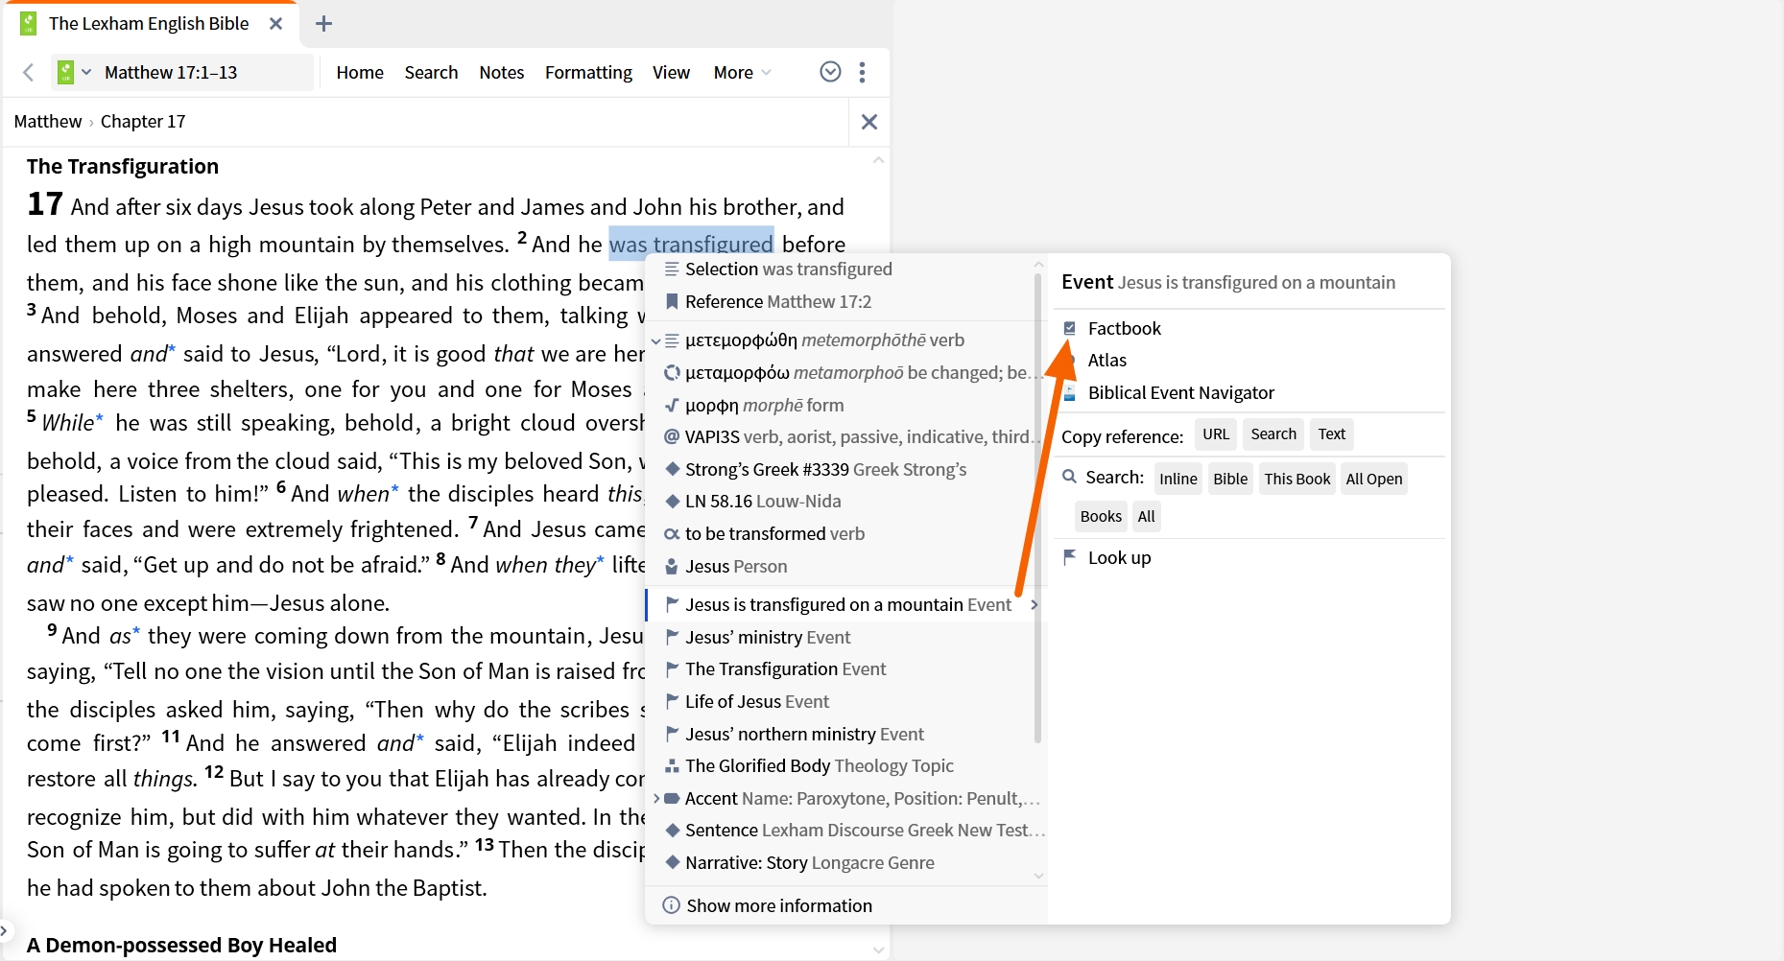Click the All search button under Books
The height and width of the screenshot is (961, 1784).
(x=1146, y=516)
